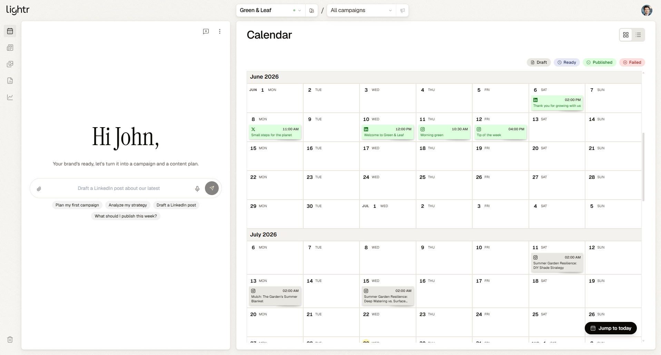
Task: Select the June 13 Saturday cell
Action: [557, 127]
